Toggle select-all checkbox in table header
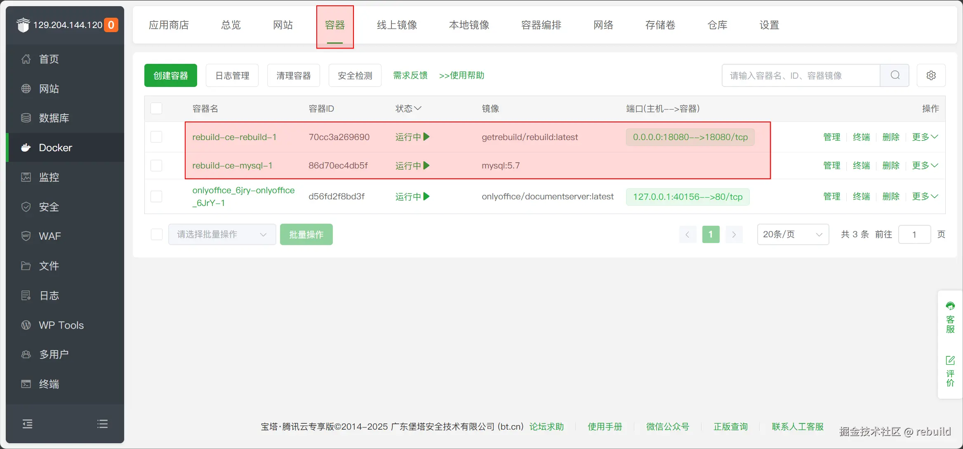The width and height of the screenshot is (963, 449). tap(156, 109)
